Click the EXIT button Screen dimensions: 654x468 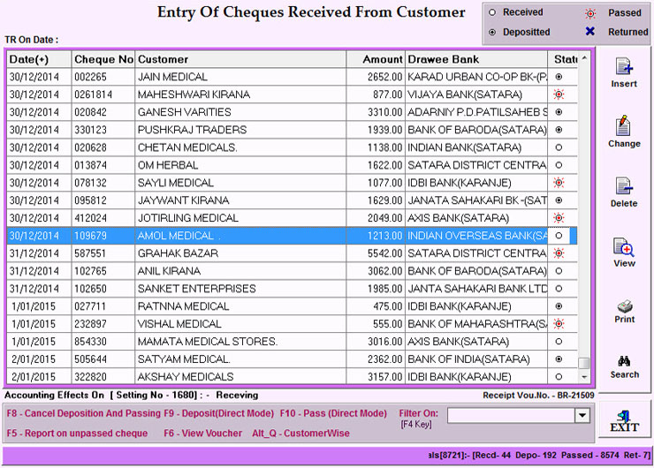[x=624, y=420]
